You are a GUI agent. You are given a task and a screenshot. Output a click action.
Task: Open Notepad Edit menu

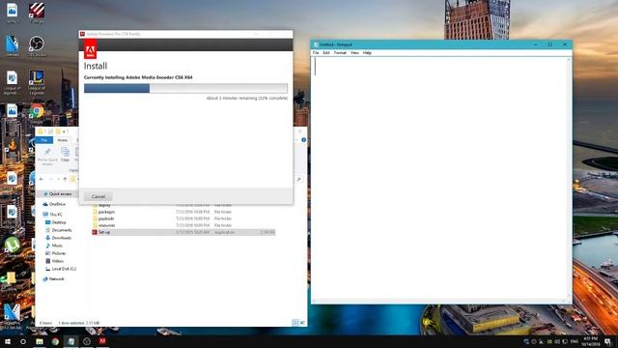coord(326,52)
